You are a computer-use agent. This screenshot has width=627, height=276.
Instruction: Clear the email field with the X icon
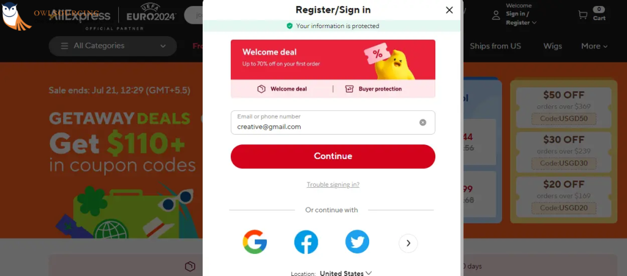(x=422, y=122)
